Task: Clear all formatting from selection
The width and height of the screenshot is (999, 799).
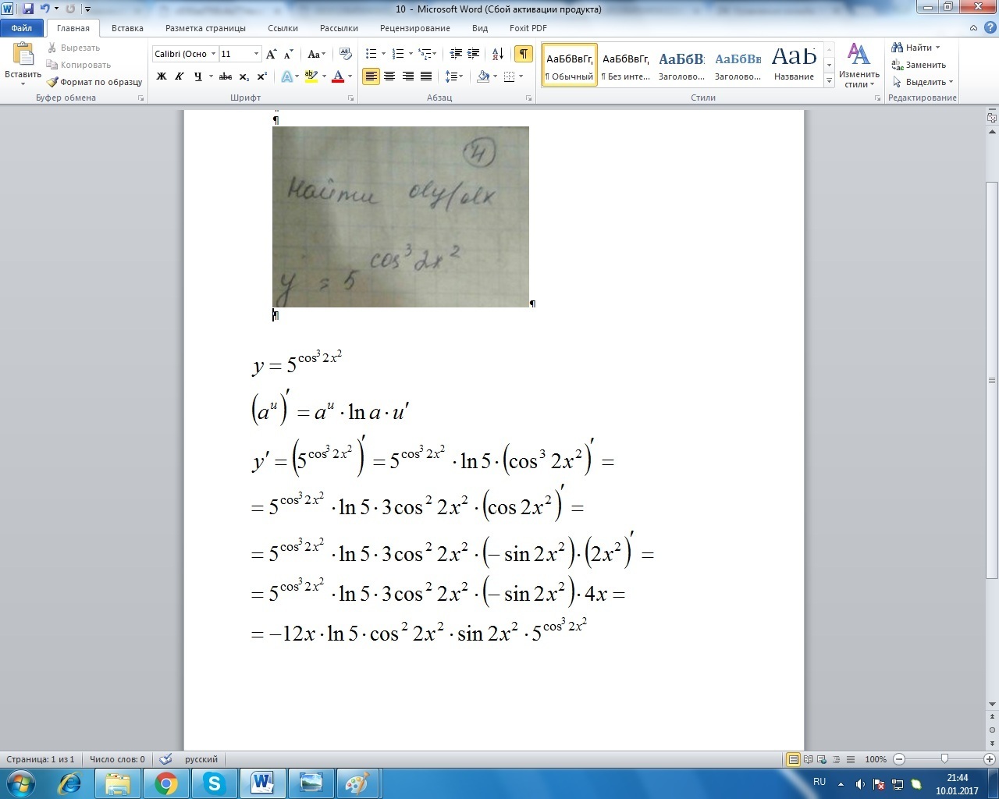Action: tap(346, 54)
